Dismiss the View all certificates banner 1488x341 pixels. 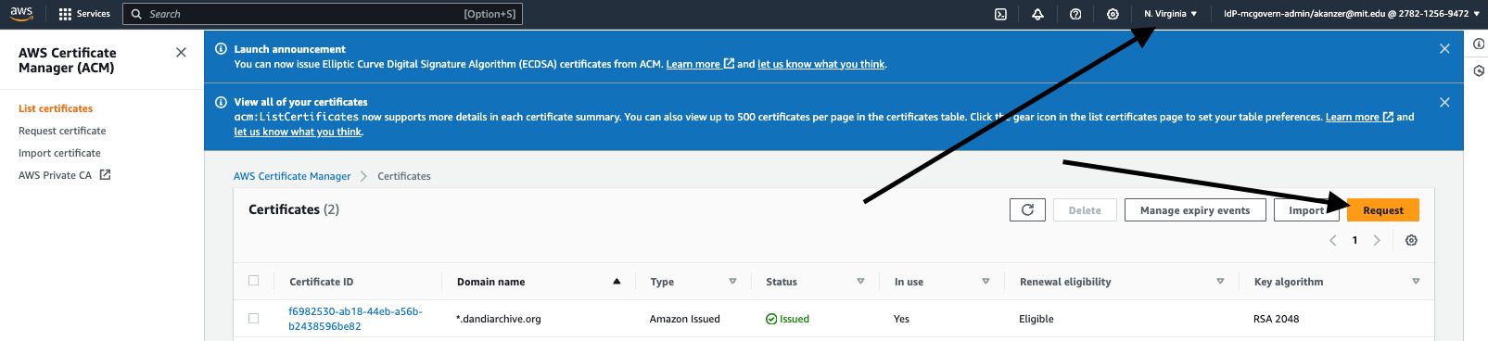(x=1444, y=102)
